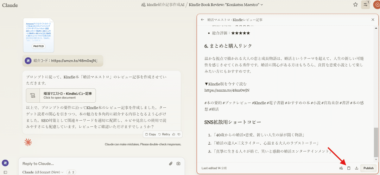Click the amzn.to link in the artifact
The width and height of the screenshot is (380, 175).
coord(227,90)
